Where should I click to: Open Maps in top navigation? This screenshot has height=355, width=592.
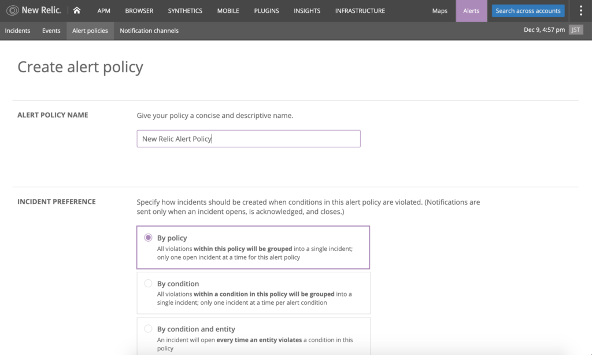point(440,11)
